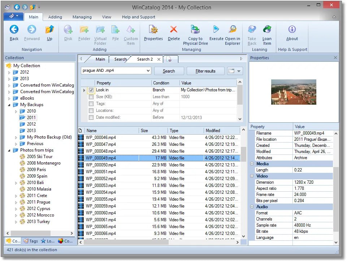Expand the 2011 Prague tree node

click(x=16, y=202)
